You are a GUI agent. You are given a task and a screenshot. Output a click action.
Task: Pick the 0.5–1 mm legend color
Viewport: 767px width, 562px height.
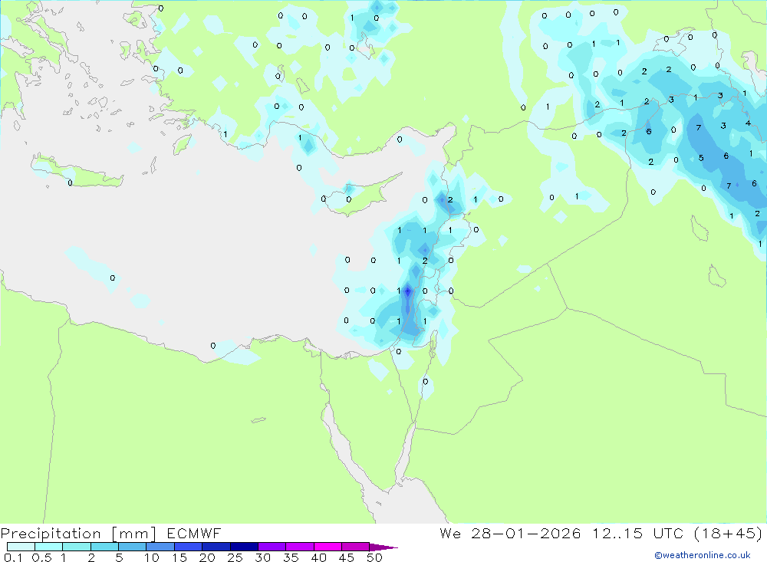(x=48, y=547)
